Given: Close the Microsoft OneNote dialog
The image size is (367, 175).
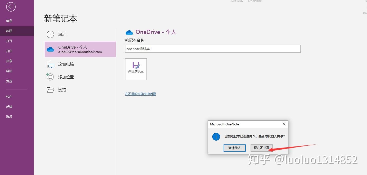Looking at the screenshot, I should 284,124.
